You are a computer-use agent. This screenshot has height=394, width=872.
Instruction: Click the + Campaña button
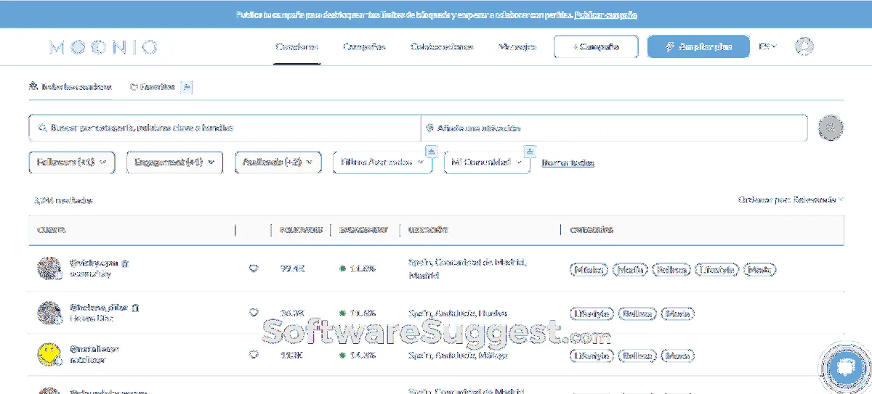(x=596, y=46)
